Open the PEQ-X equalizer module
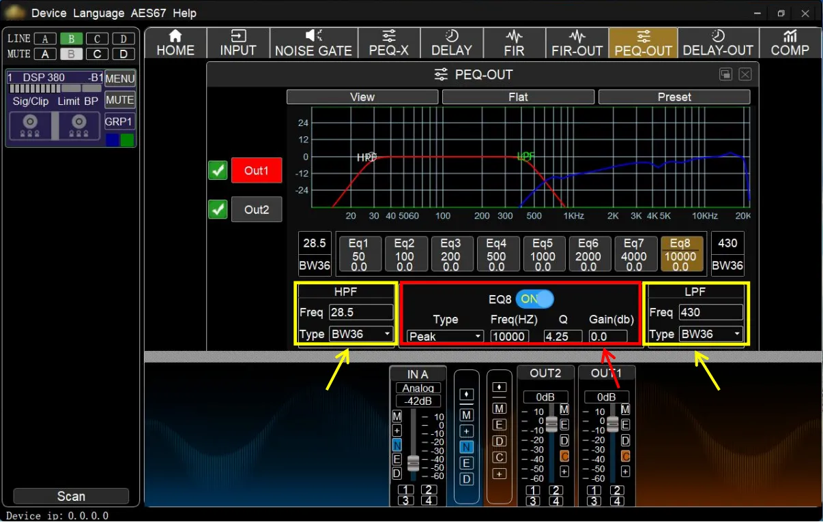The height and width of the screenshot is (522, 823). coord(388,43)
